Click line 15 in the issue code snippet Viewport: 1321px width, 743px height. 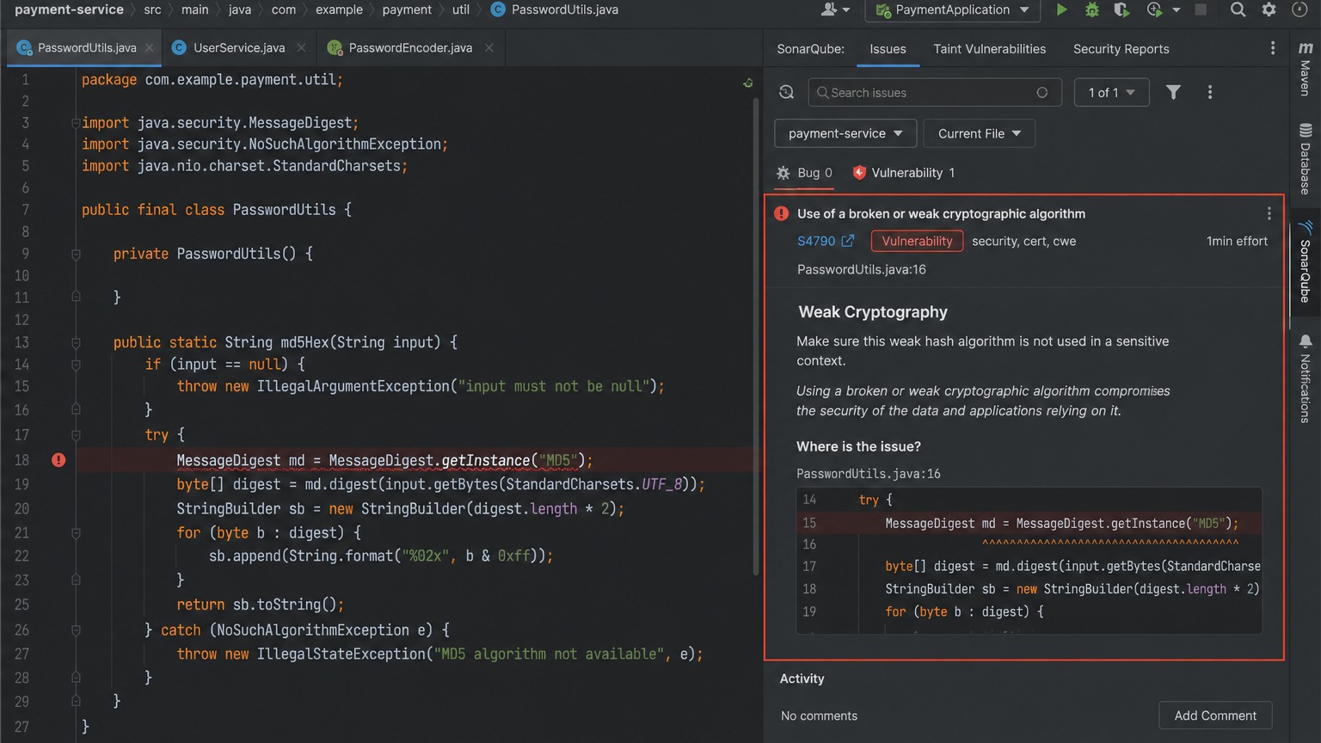point(1029,523)
